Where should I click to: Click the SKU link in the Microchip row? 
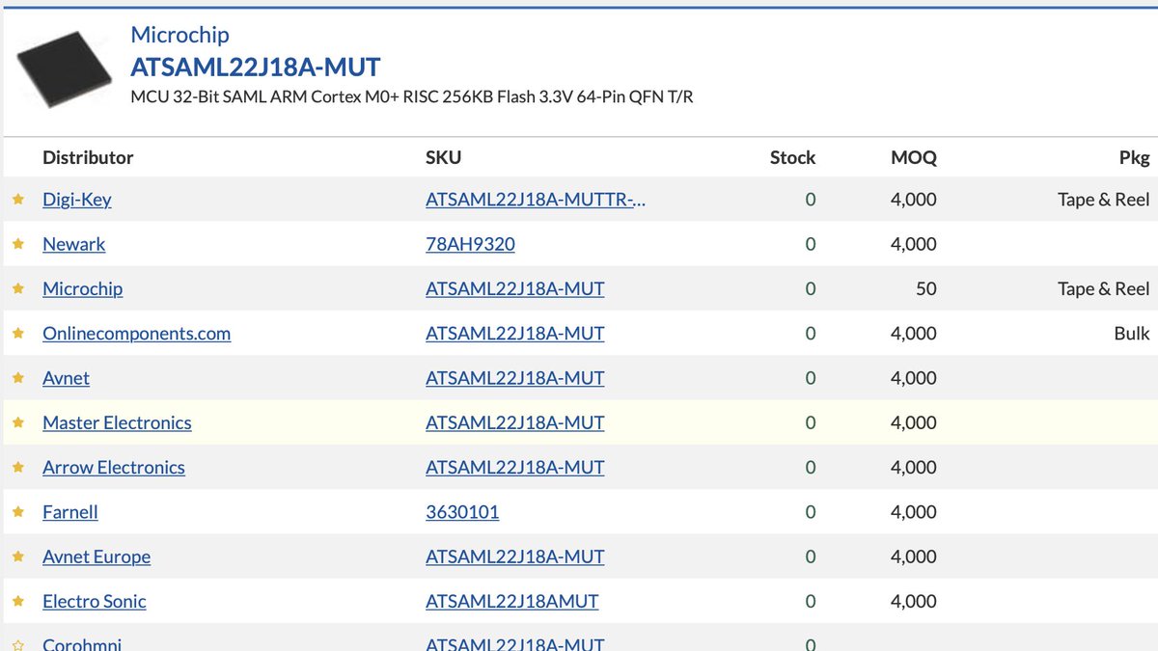point(515,288)
